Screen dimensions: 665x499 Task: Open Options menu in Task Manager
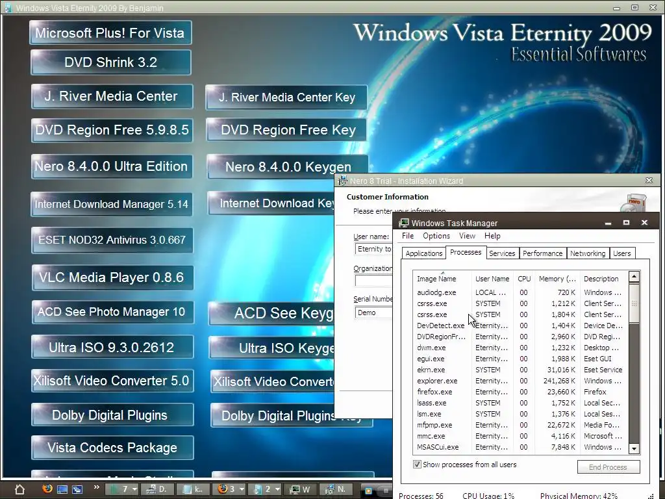436,236
